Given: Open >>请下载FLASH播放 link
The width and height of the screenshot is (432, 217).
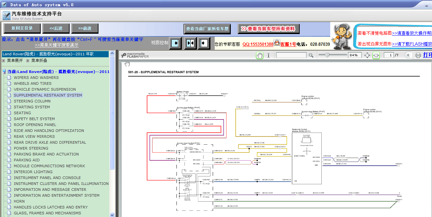Looking at the screenshot, I should (x=412, y=44).
